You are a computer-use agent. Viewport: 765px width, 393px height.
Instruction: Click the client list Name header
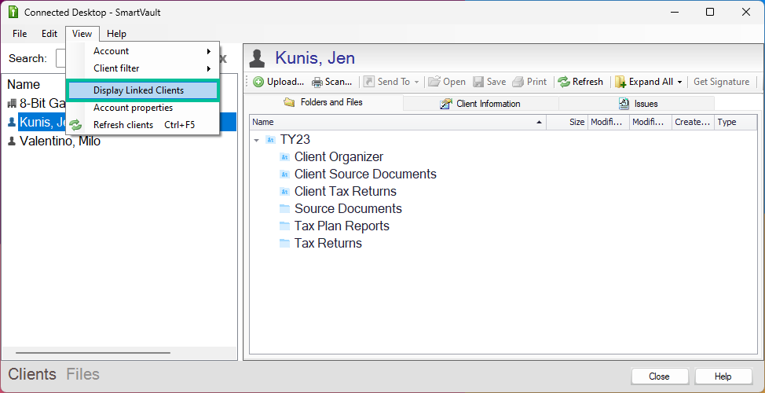24,84
